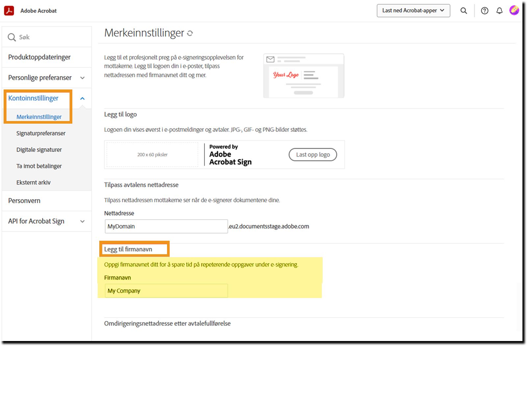Image resolution: width=531 pixels, height=416 pixels.
Task: Click the Powered by Adobe Acrobat Sign text
Action: coord(230,155)
